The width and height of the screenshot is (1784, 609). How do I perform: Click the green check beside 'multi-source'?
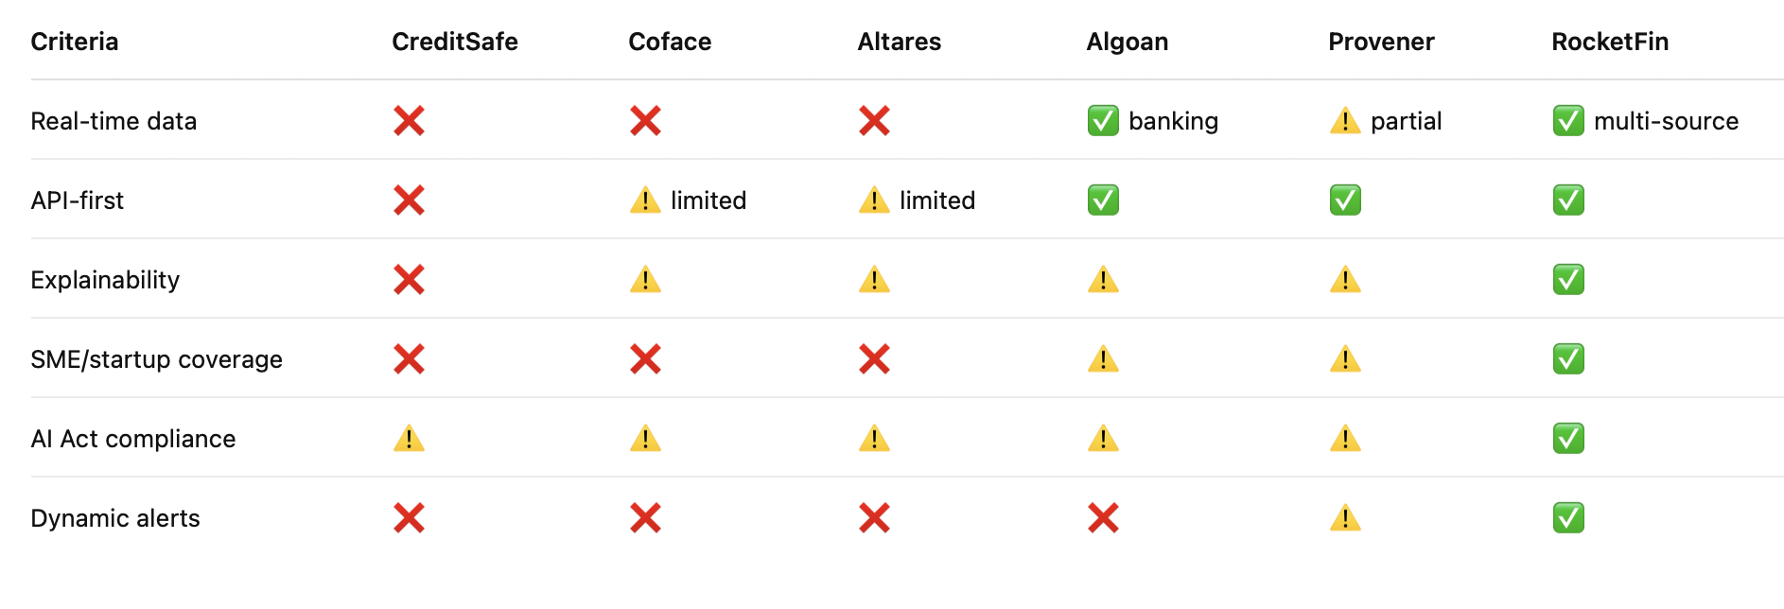tap(1568, 121)
